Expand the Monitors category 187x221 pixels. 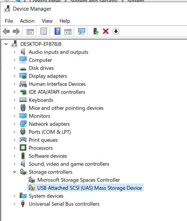coord(14,116)
